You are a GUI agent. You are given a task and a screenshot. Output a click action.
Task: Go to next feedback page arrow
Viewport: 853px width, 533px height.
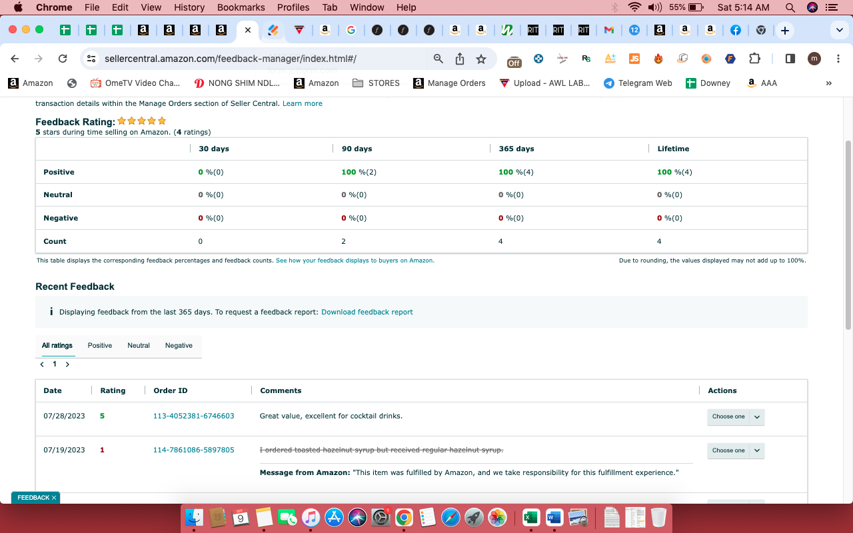point(67,364)
